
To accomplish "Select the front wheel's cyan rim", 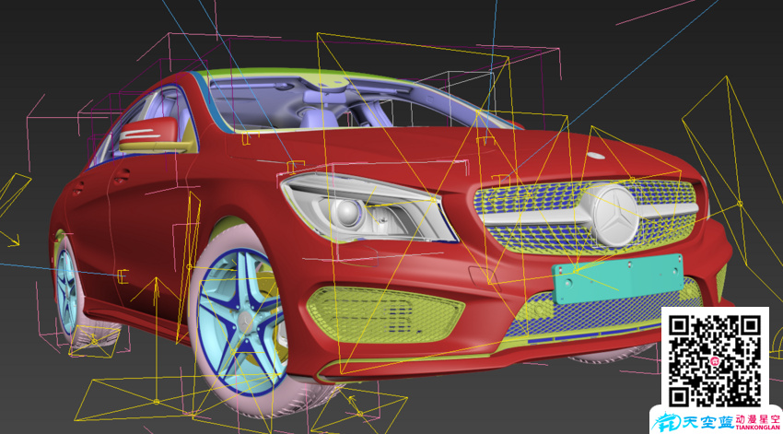I will [241, 323].
